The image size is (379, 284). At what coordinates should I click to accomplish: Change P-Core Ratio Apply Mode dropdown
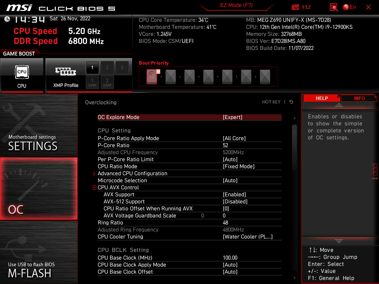pos(189,138)
